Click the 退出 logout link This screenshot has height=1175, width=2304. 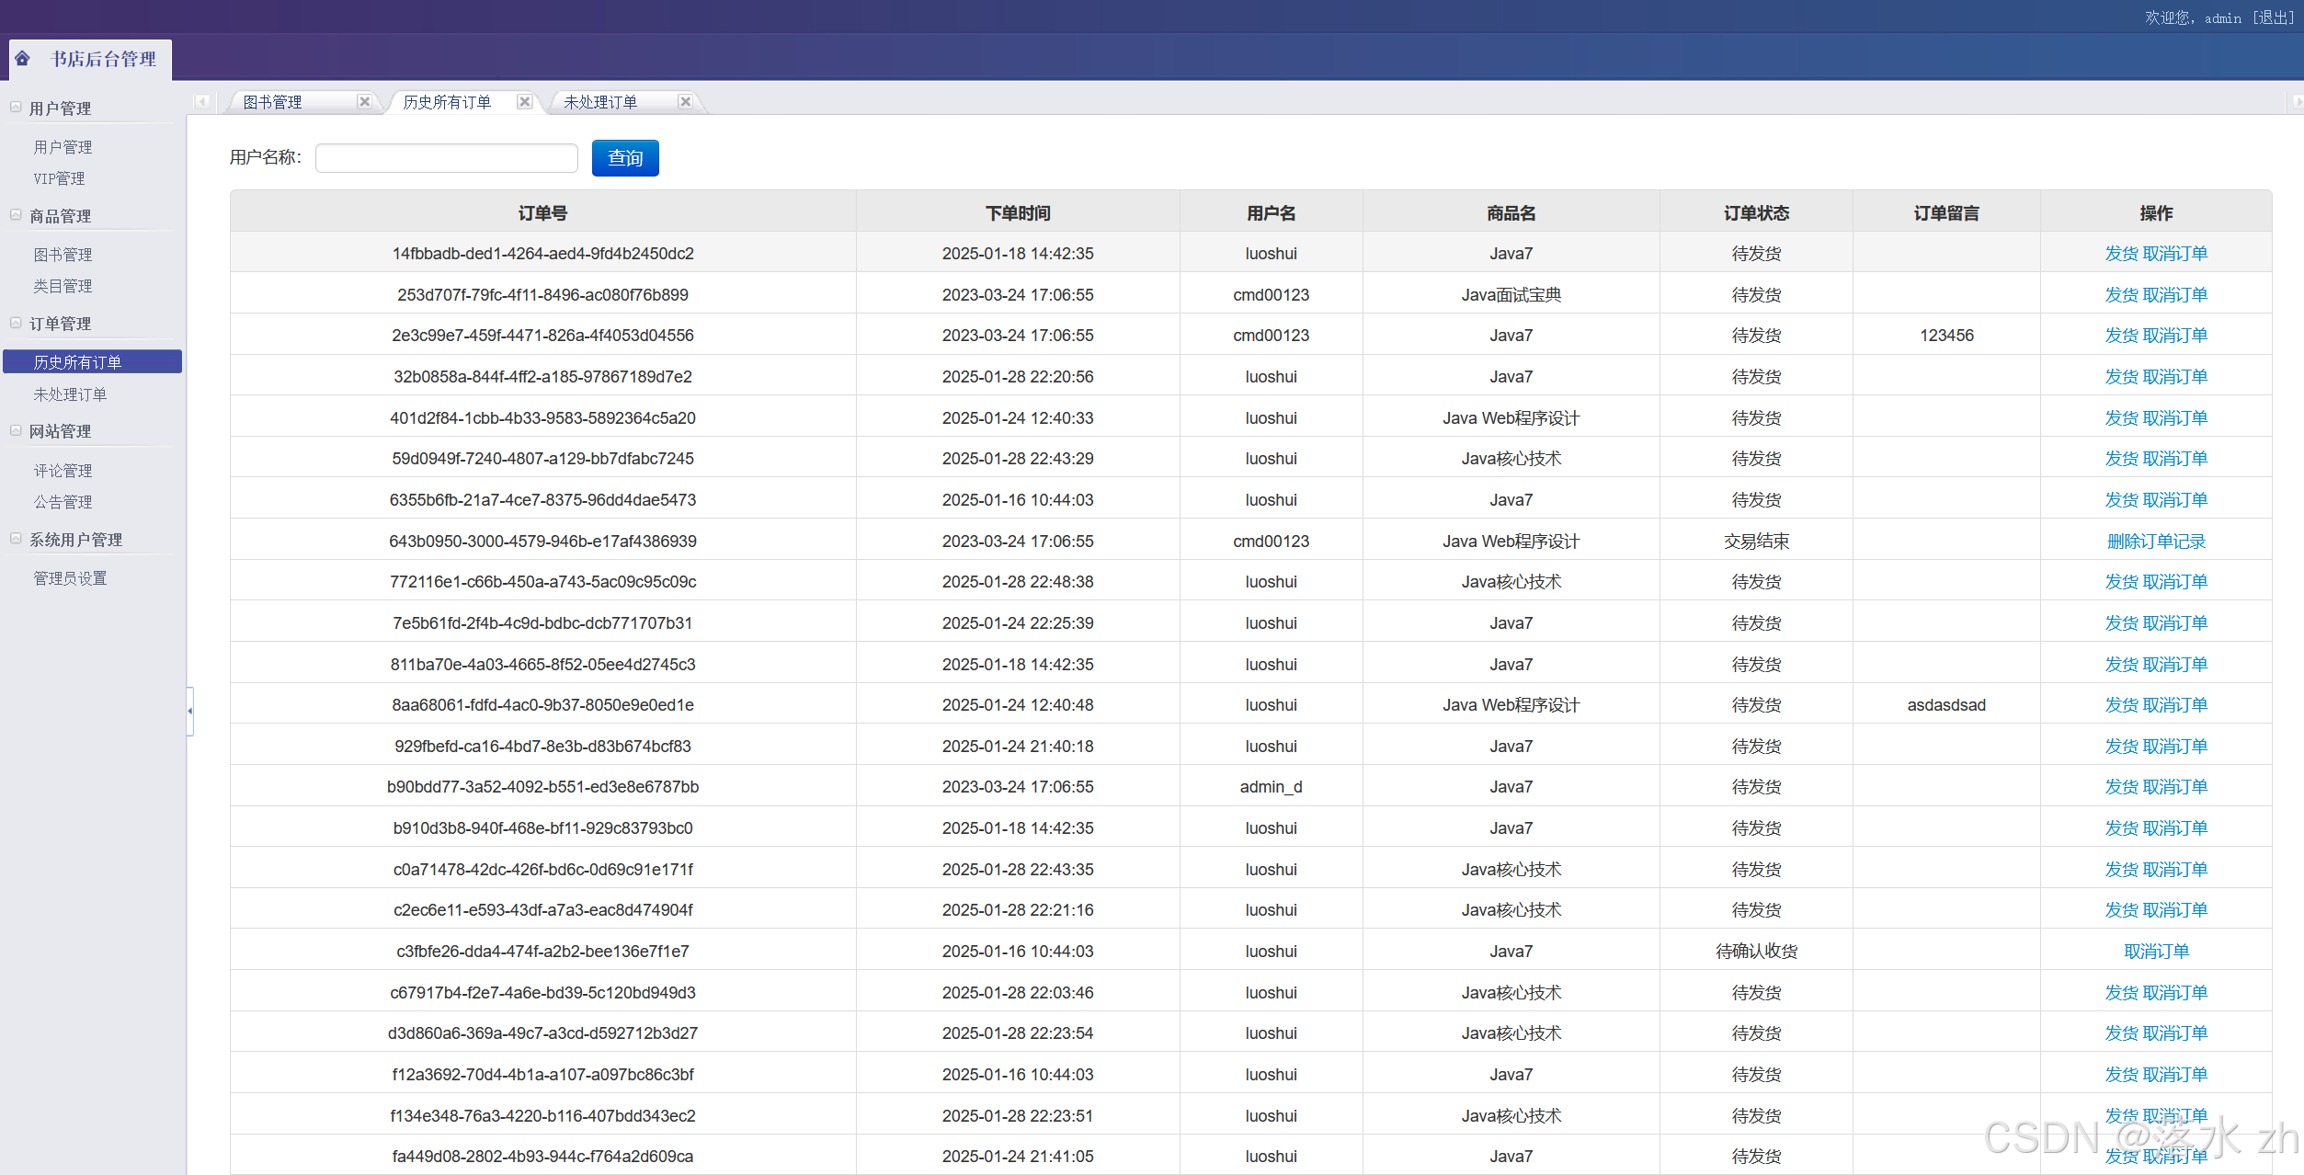coord(2273,17)
